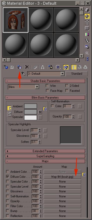
Task: Enable the Wire checkbox
Action: pyautogui.click(x=47, y=85)
